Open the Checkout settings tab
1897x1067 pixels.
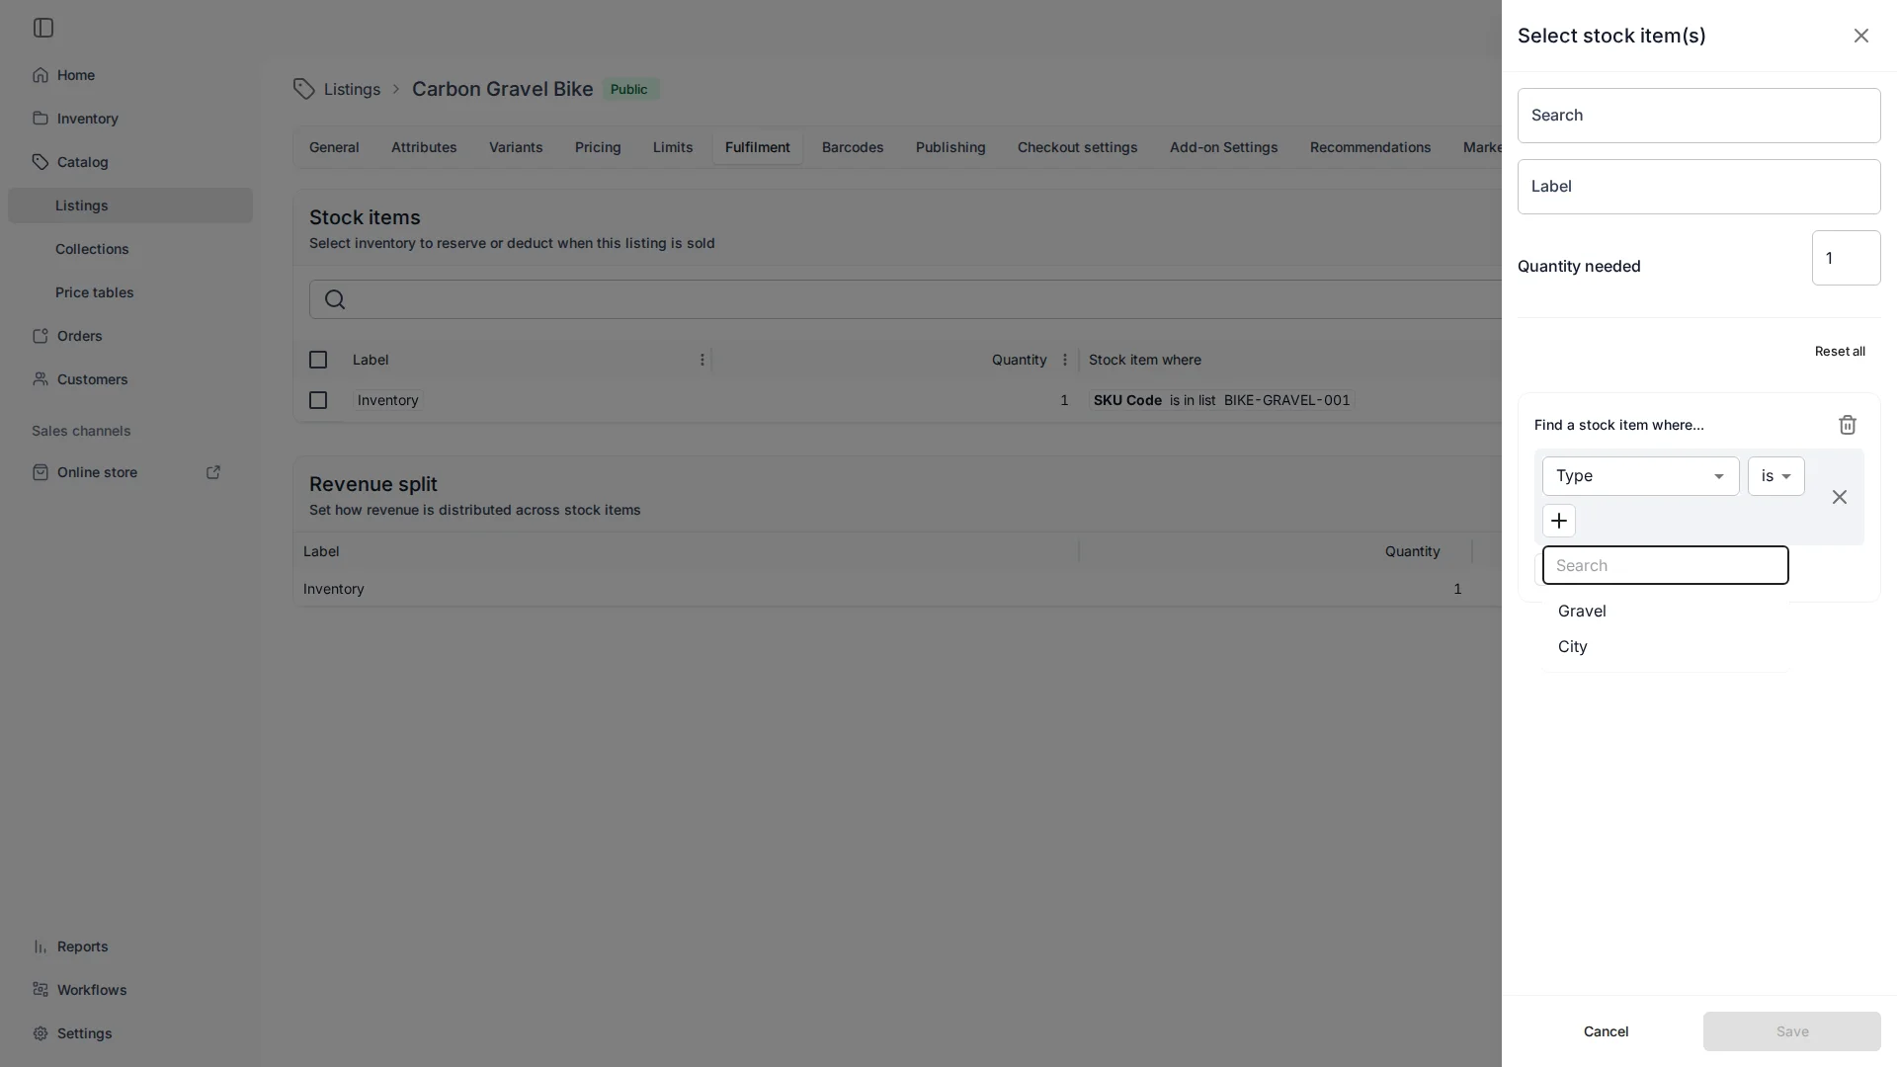(1078, 147)
